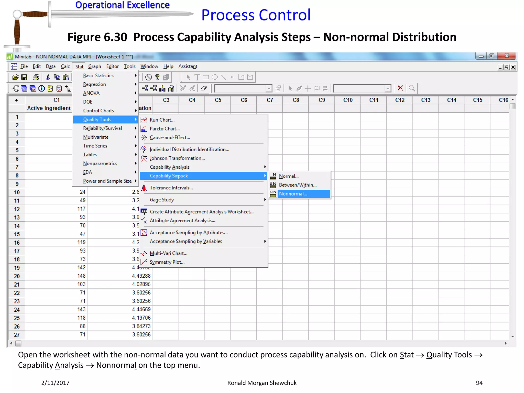Click the Print Window printer icon
The width and height of the screenshot is (524, 393).
(x=36, y=77)
